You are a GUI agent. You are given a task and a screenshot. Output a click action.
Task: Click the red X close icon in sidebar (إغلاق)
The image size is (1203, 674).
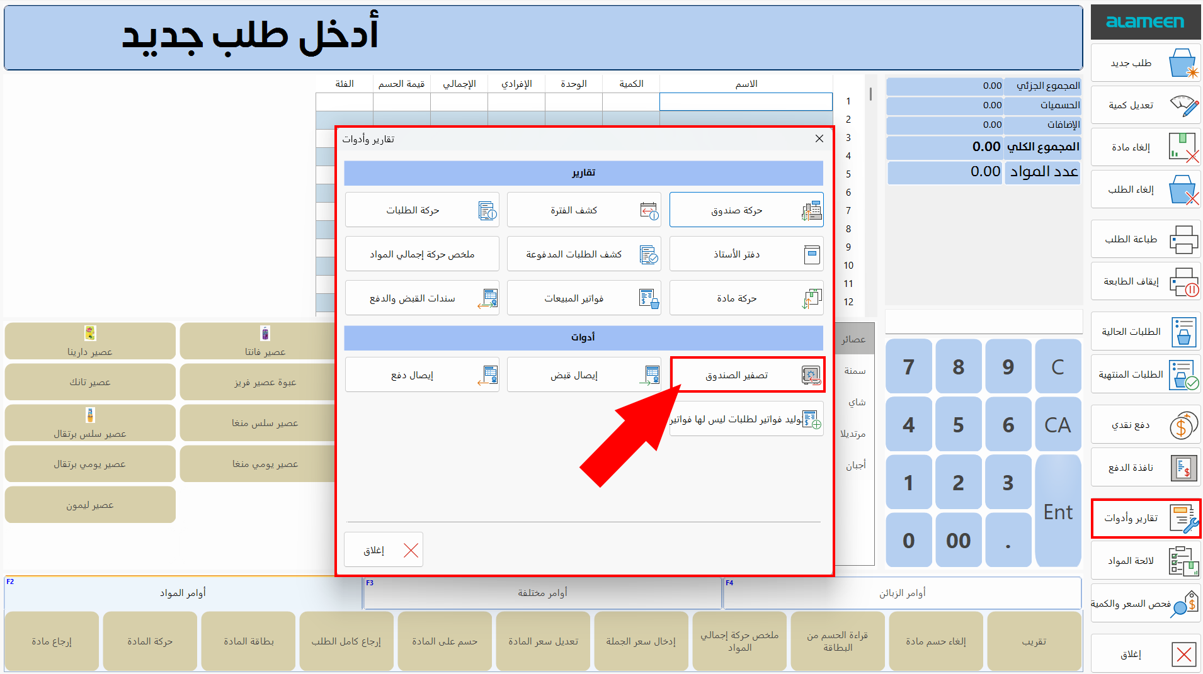click(x=1184, y=654)
